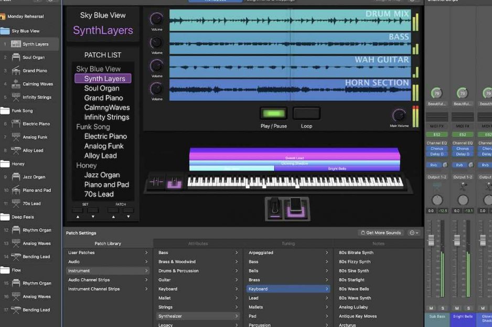Mute the Bright Bells channel strip
Image resolution: width=492 pixels, height=327 pixels.
(457, 308)
